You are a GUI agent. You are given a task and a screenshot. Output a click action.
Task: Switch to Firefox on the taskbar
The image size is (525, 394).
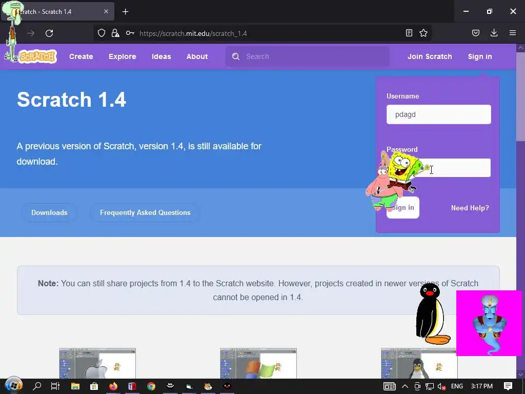click(x=113, y=386)
